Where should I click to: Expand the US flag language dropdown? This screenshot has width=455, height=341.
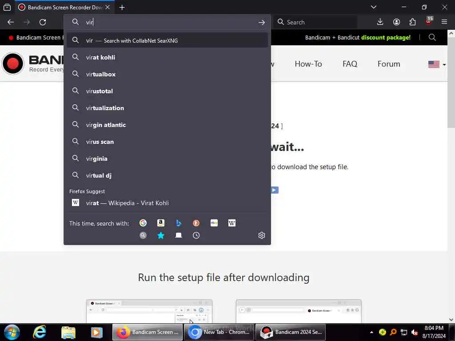point(437,64)
